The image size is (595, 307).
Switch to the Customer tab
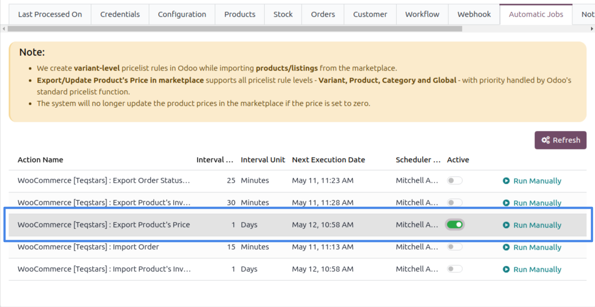tap(370, 15)
